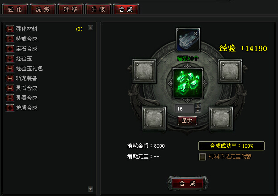Expand the 强化材料 category
The height and width of the screenshot is (196, 278).
tap(10, 29)
